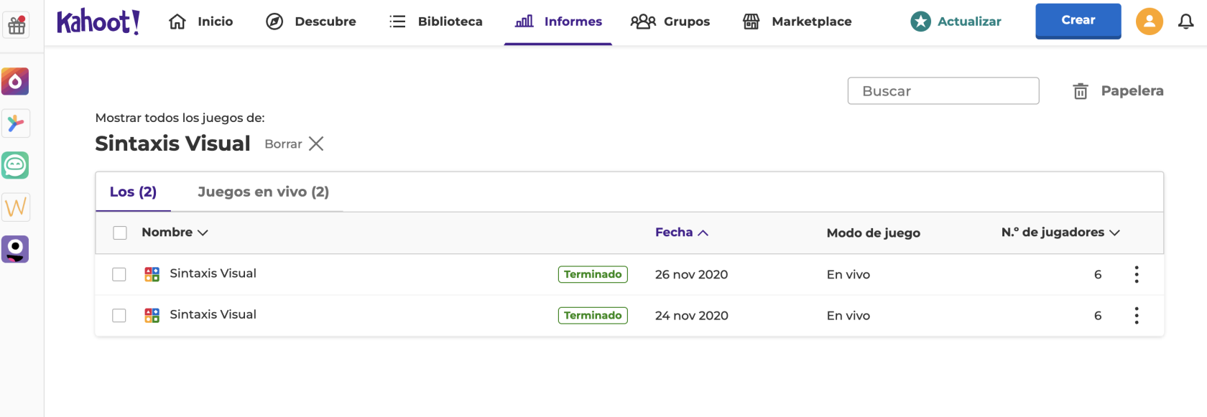Click the Modo de juego column header
Image resolution: width=1207 pixels, height=417 pixels.
(874, 233)
